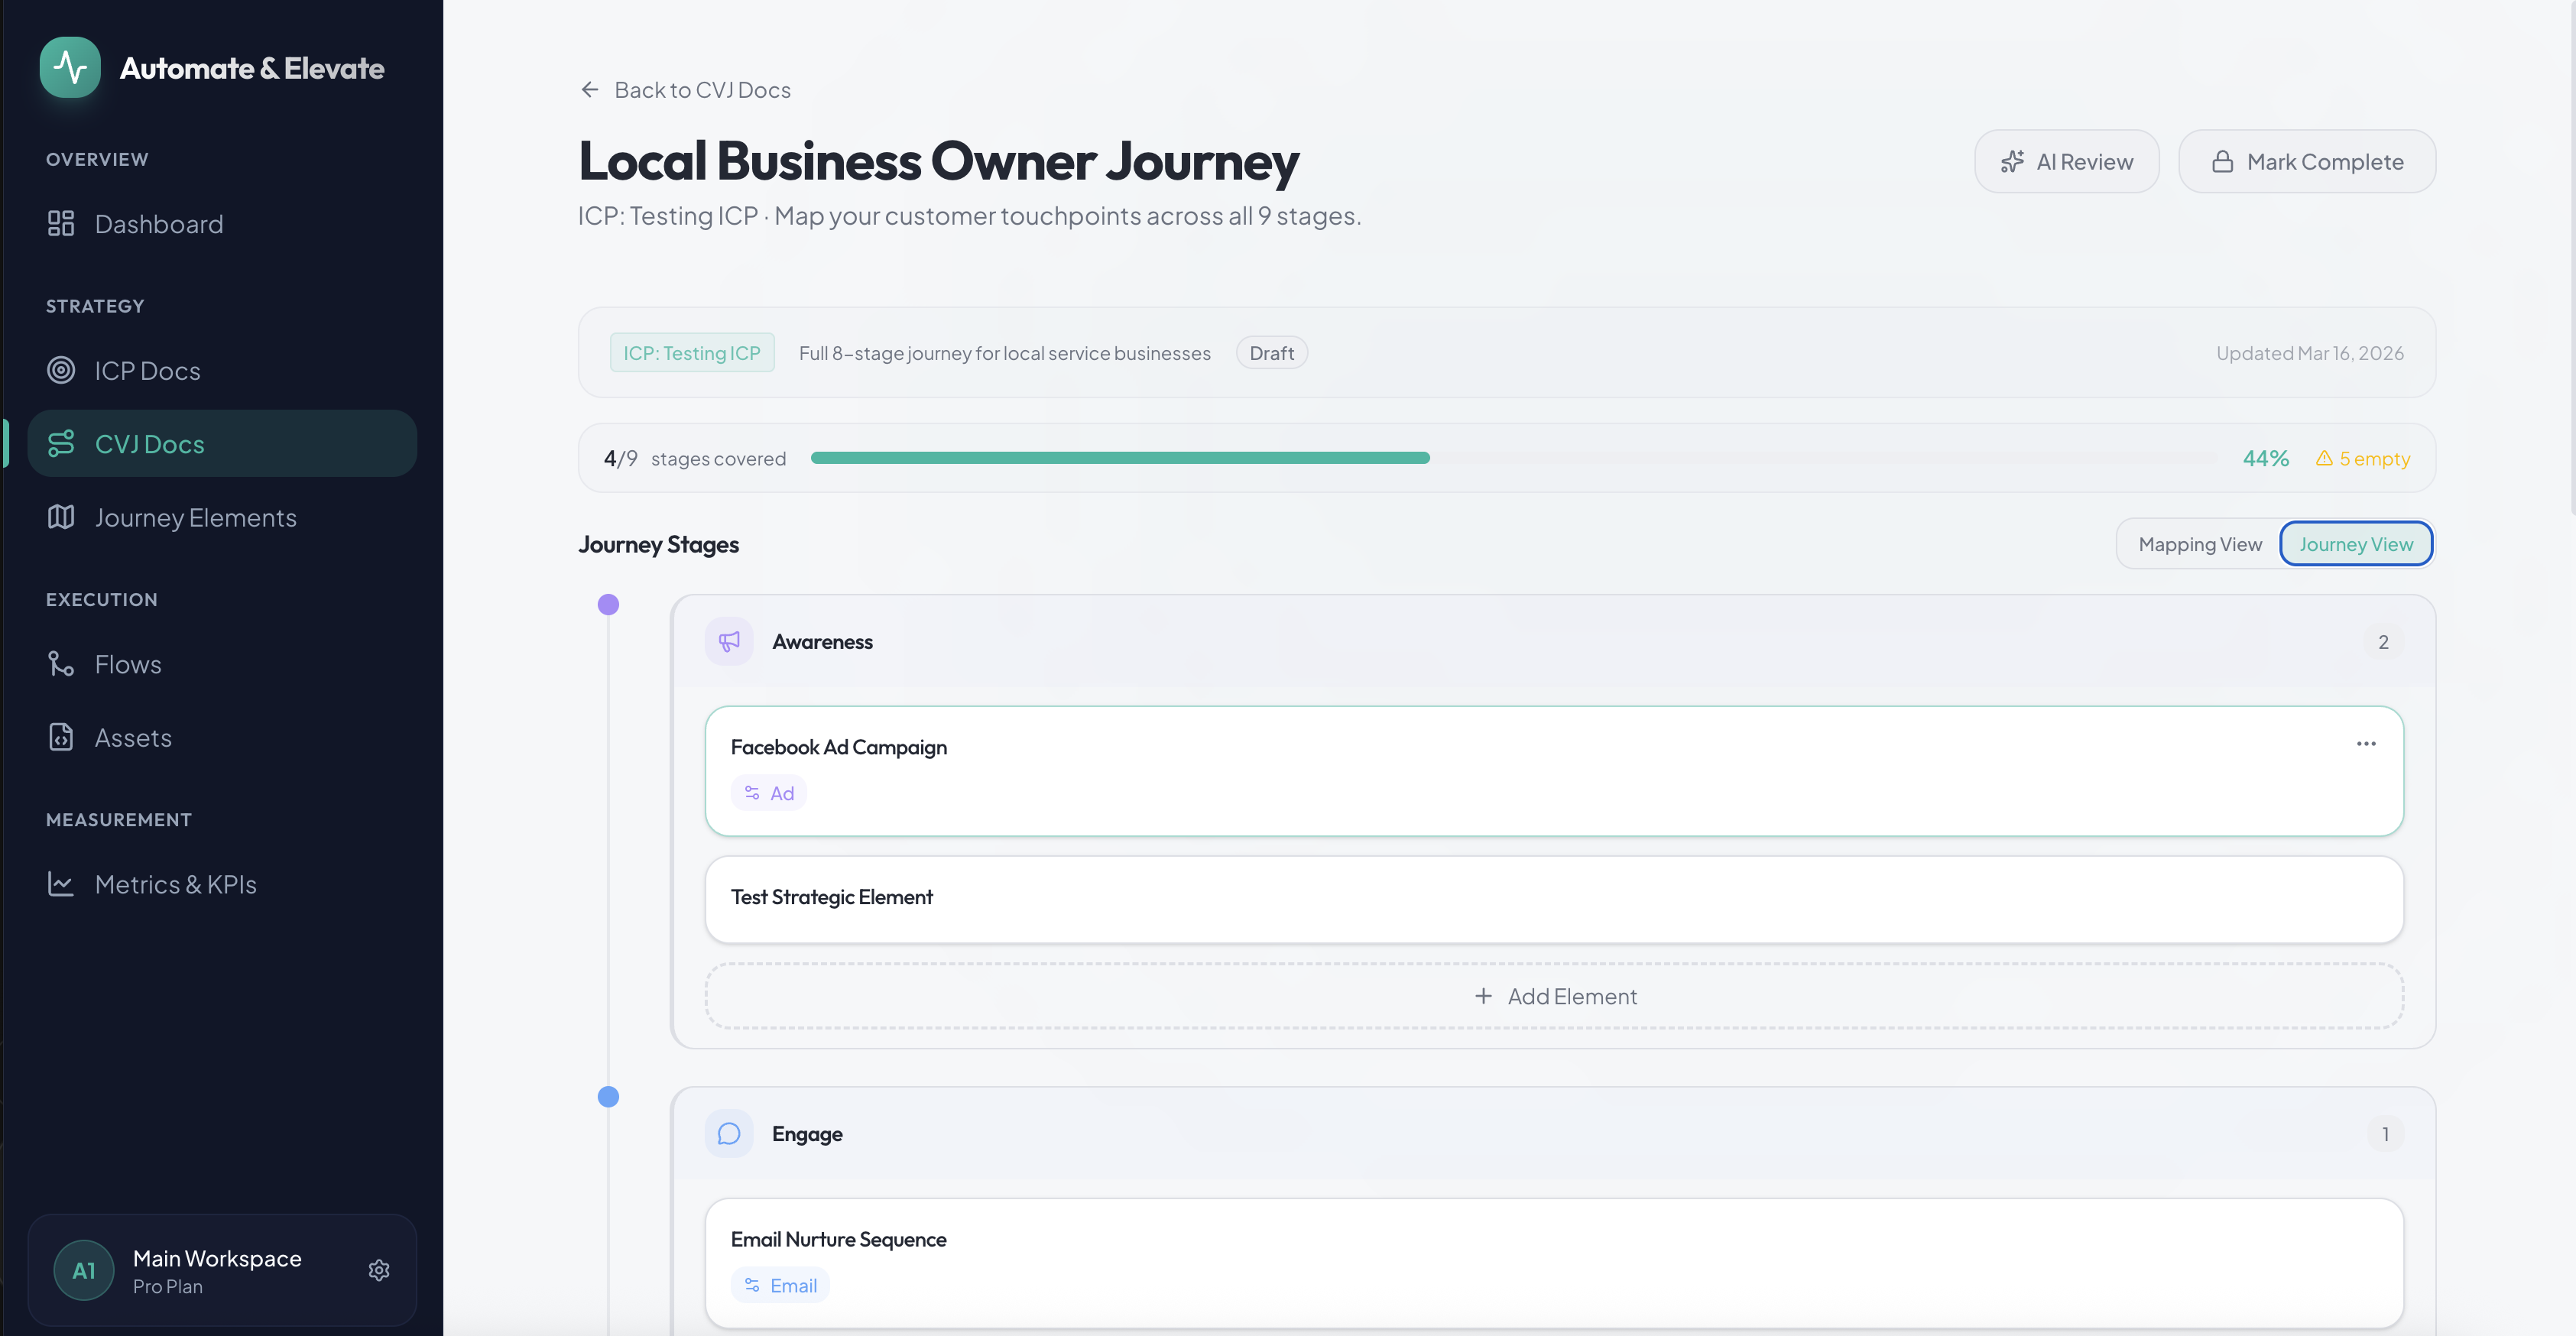Viewport: 2576px width, 1336px height.
Task: Switch to Journey View
Action: (2356, 544)
